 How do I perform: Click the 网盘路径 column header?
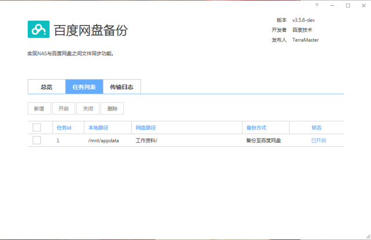click(x=146, y=127)
